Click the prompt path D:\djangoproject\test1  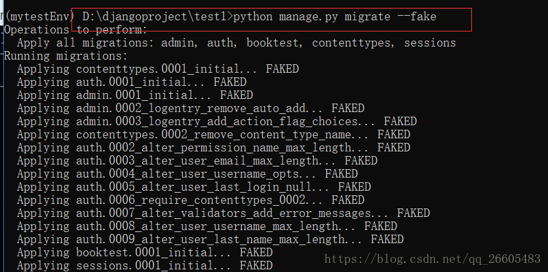(x=155, y=16)
